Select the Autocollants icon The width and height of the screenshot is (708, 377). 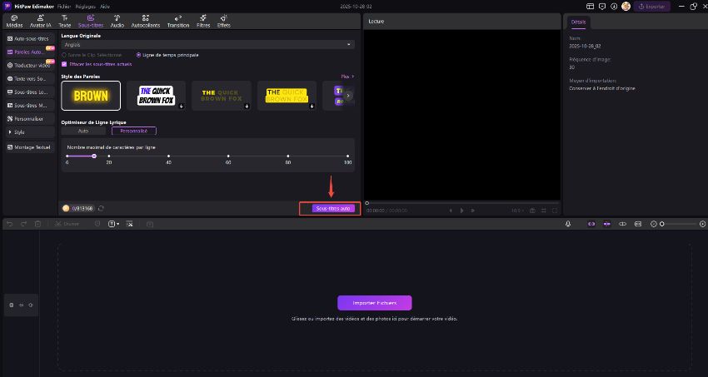pos(146,19)
